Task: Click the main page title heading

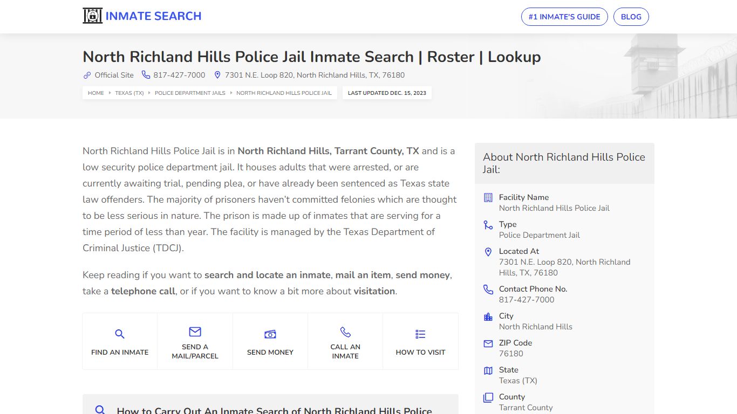Action: pos(312,57)
